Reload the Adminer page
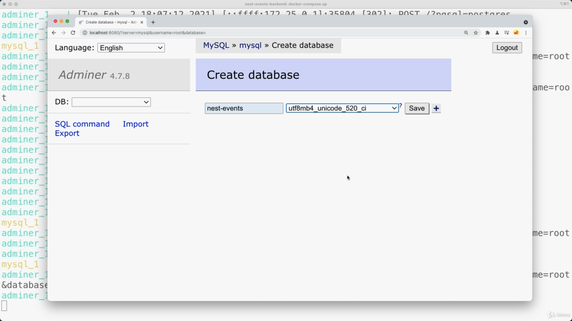Image resolution: width=572 pixels, height=321 pixels. tap(73, 33)
